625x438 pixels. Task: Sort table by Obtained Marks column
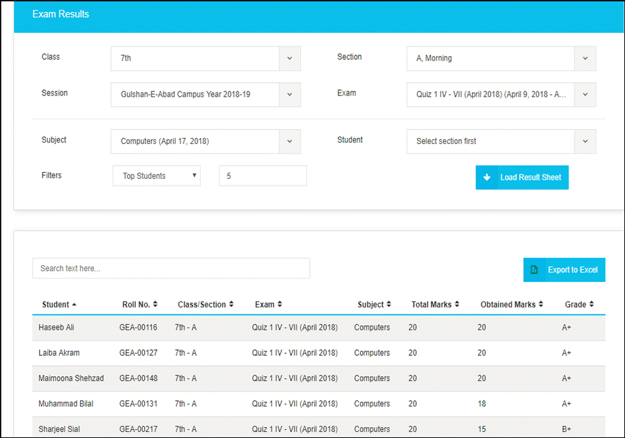(x=511, y=305)
